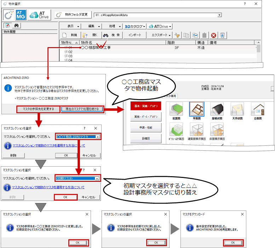Click the binoculars icon in the left panel
275x248 pixels.
tap(17, 25)
